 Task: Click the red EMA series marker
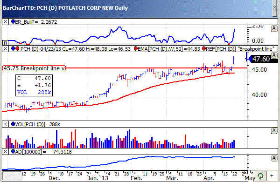point(136,48)
